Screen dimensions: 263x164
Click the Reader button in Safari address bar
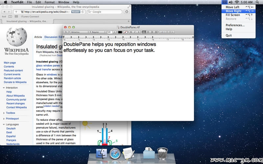(x=76, y=12)
